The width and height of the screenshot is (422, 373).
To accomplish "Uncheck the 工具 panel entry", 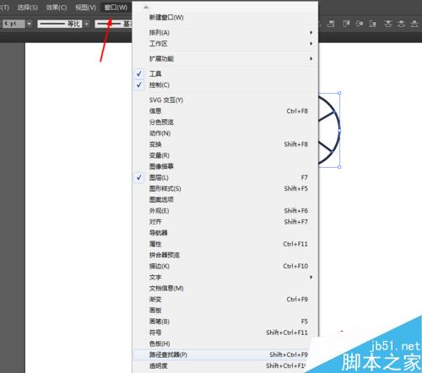I will click(225, 73).
